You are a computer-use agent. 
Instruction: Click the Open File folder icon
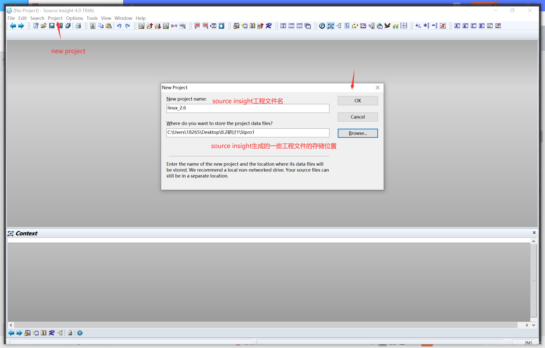pos(44,26)
